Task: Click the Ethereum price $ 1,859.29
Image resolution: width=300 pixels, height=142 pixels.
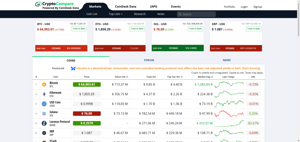Action: 87,94
